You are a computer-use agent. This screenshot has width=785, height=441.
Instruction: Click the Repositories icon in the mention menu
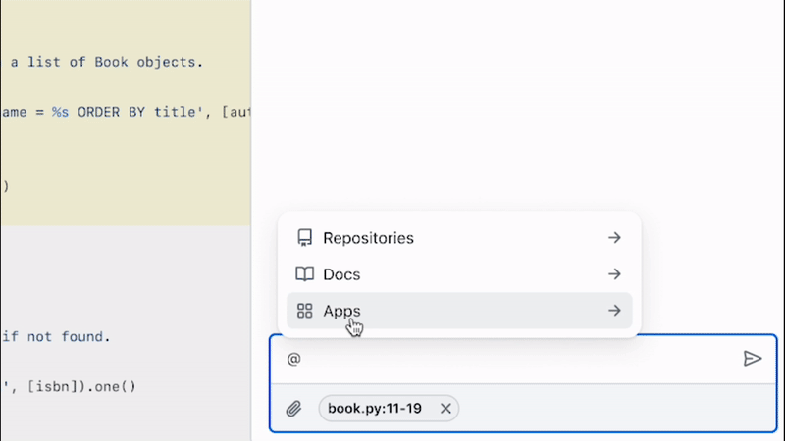[x=305, y=238]
